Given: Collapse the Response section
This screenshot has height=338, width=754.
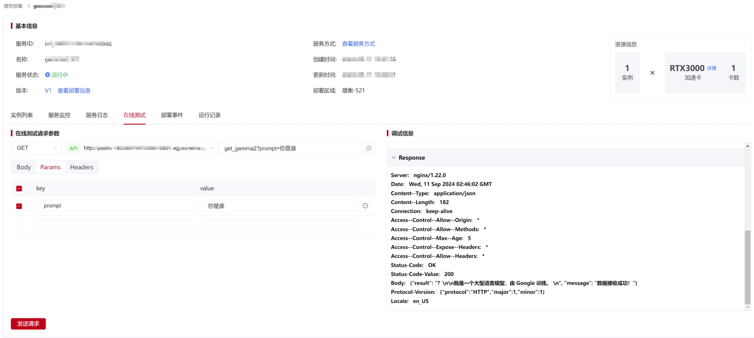Looking at the screenshot, I should coord(394,157).
